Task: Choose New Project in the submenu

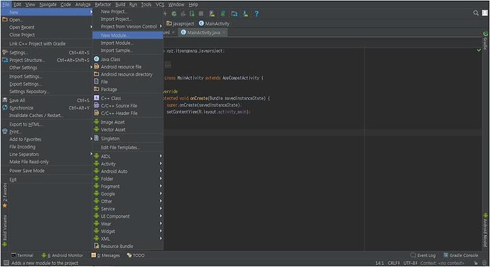Action: (x=128, y=12)
